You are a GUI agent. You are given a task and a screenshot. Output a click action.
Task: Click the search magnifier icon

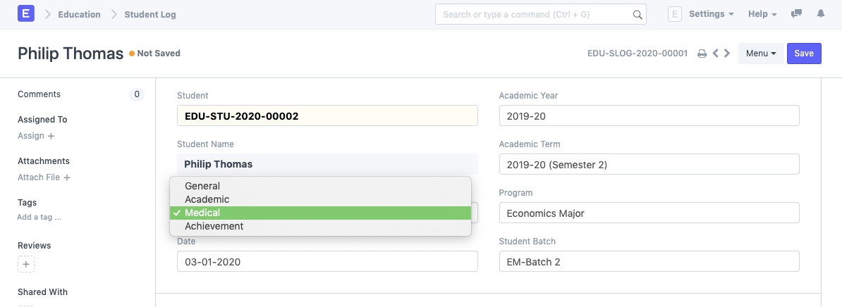(637, 14)
